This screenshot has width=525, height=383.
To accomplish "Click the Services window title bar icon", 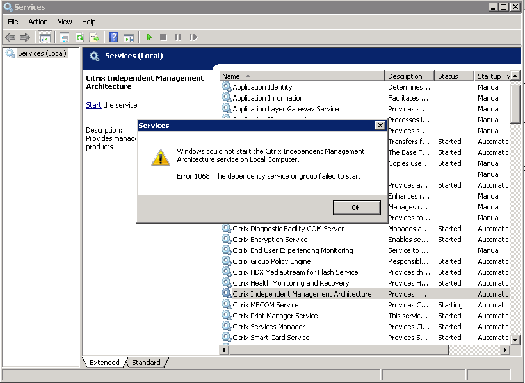I will click(8, 6).
